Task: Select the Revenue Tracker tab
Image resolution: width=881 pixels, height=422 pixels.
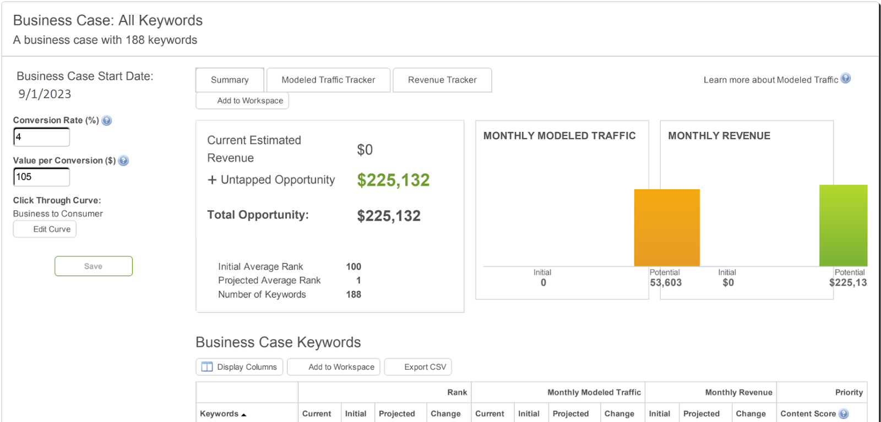Action: coord(442,80)
